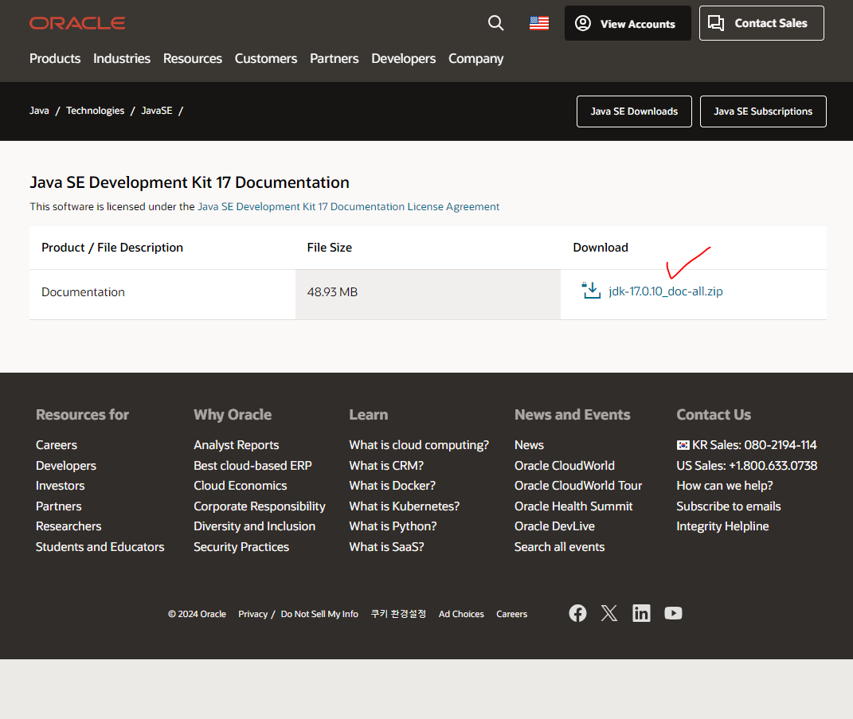Open the Students and Educators link
The width and height of the screenshot is (853, 719).
click(100, 547)
